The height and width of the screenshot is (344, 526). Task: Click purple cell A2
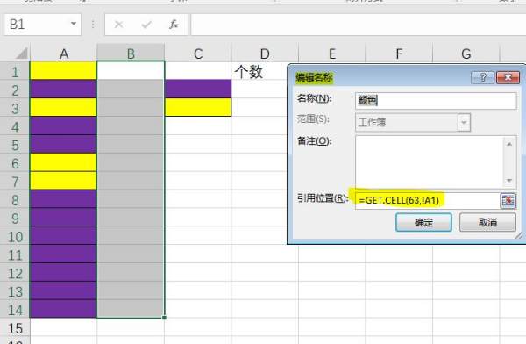coord(63,89)
